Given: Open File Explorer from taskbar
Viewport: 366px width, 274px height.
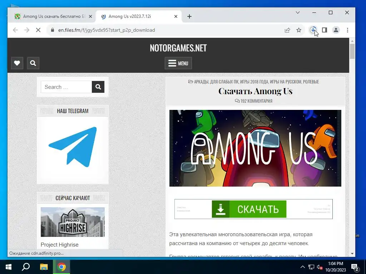Looking at the screenshot, I should (x=44, y=267).
